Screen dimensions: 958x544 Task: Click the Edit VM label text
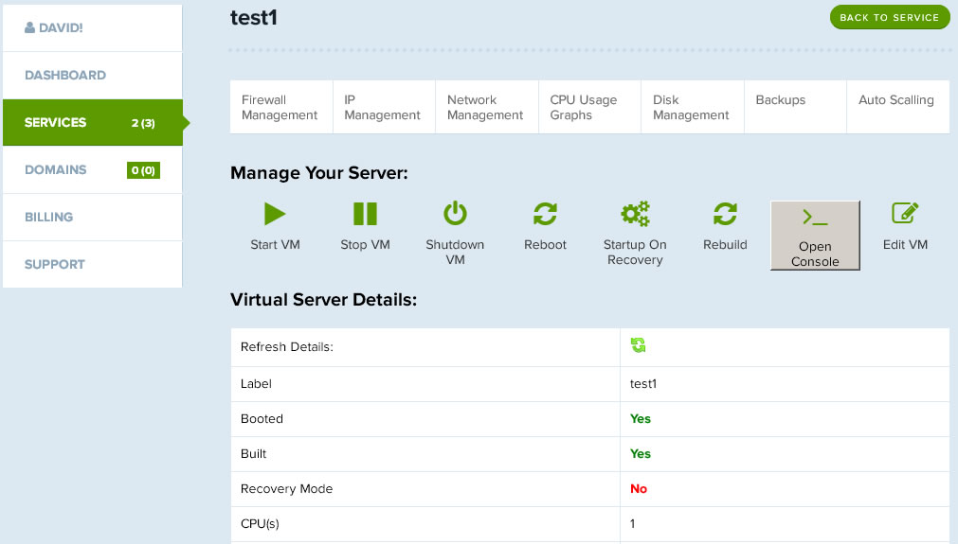905,244
